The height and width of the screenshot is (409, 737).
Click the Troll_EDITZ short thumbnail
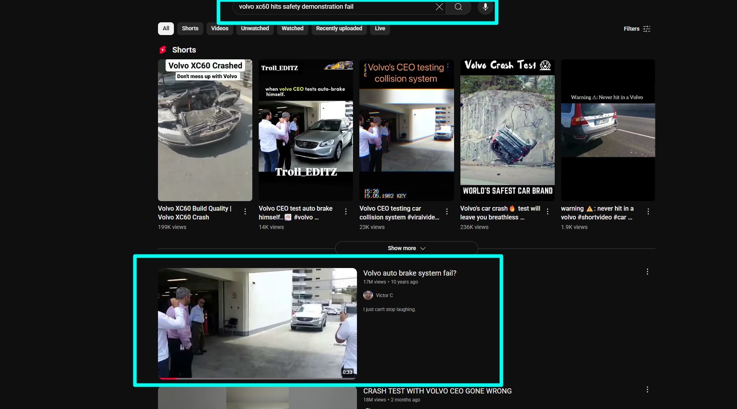click(306, 130)
